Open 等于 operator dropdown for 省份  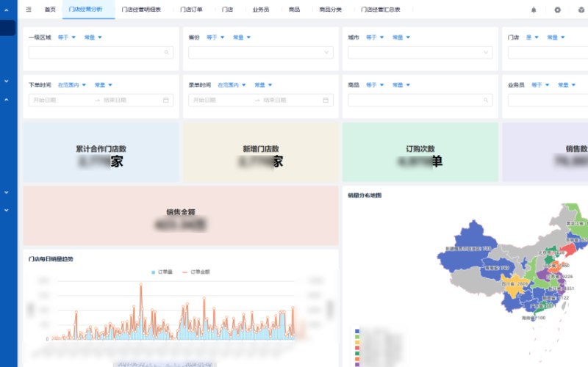click(x=215, y=37)
